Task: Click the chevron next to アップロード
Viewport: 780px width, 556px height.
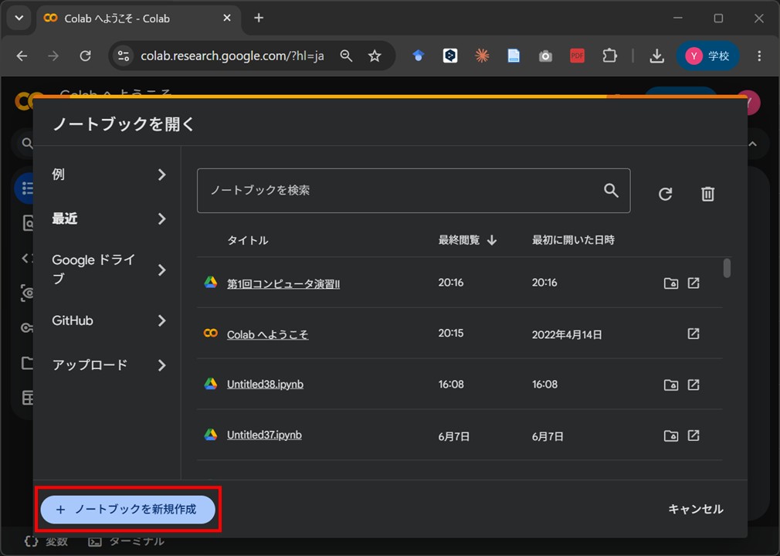Action: click(161, 365)
